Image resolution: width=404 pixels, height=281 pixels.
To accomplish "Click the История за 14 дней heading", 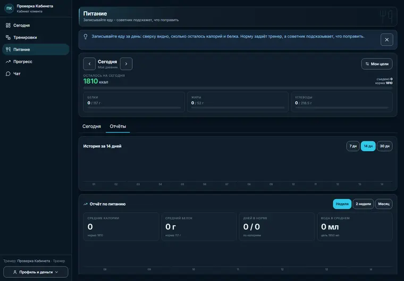I will pyautogui.click(x=102, y=146).
